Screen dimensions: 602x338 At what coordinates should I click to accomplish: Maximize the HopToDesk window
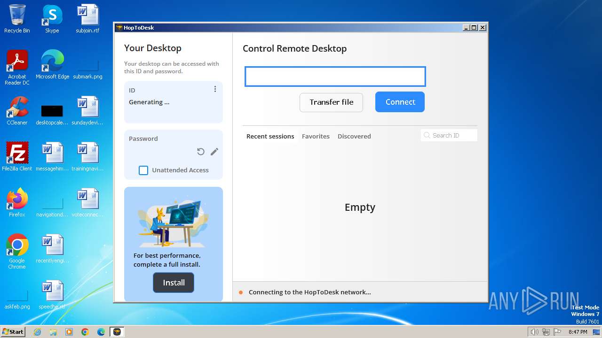(474, 28)
